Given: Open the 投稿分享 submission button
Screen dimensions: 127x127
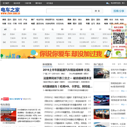Looking at the screenshot, I should 119,11.
